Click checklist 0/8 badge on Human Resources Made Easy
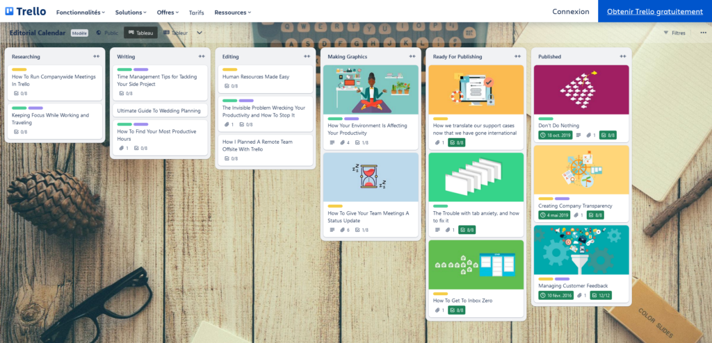 coord(231,86)
